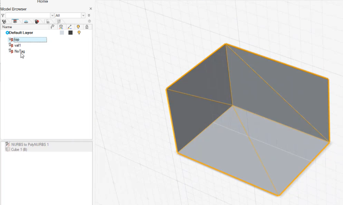Image resolution: width=343 pixels, height=205 pixels.
Task: Toggle Default Layer visibility light bulb
Action: click(x=79, y=33)
